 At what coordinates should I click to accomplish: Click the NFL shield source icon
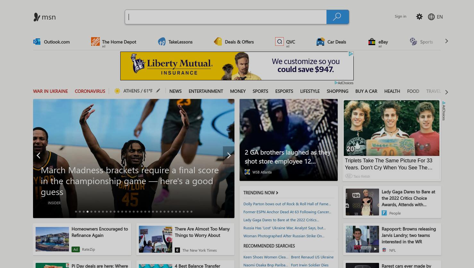(x=384, y=250)
